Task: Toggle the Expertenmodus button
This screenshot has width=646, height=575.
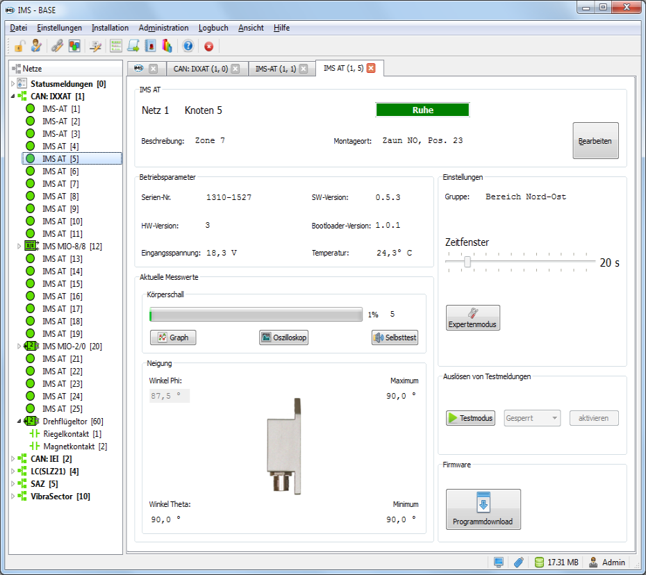Action: coord(472,318)
